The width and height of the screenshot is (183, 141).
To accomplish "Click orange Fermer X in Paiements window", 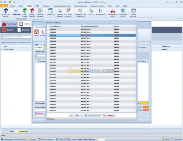I will [x=36, y=32].
